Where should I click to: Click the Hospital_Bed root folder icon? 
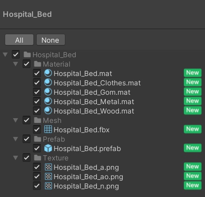27,54
